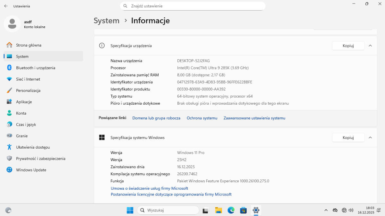
Task: Open Windows Update page
Action: pyautogui.click(x=31, y=170)
